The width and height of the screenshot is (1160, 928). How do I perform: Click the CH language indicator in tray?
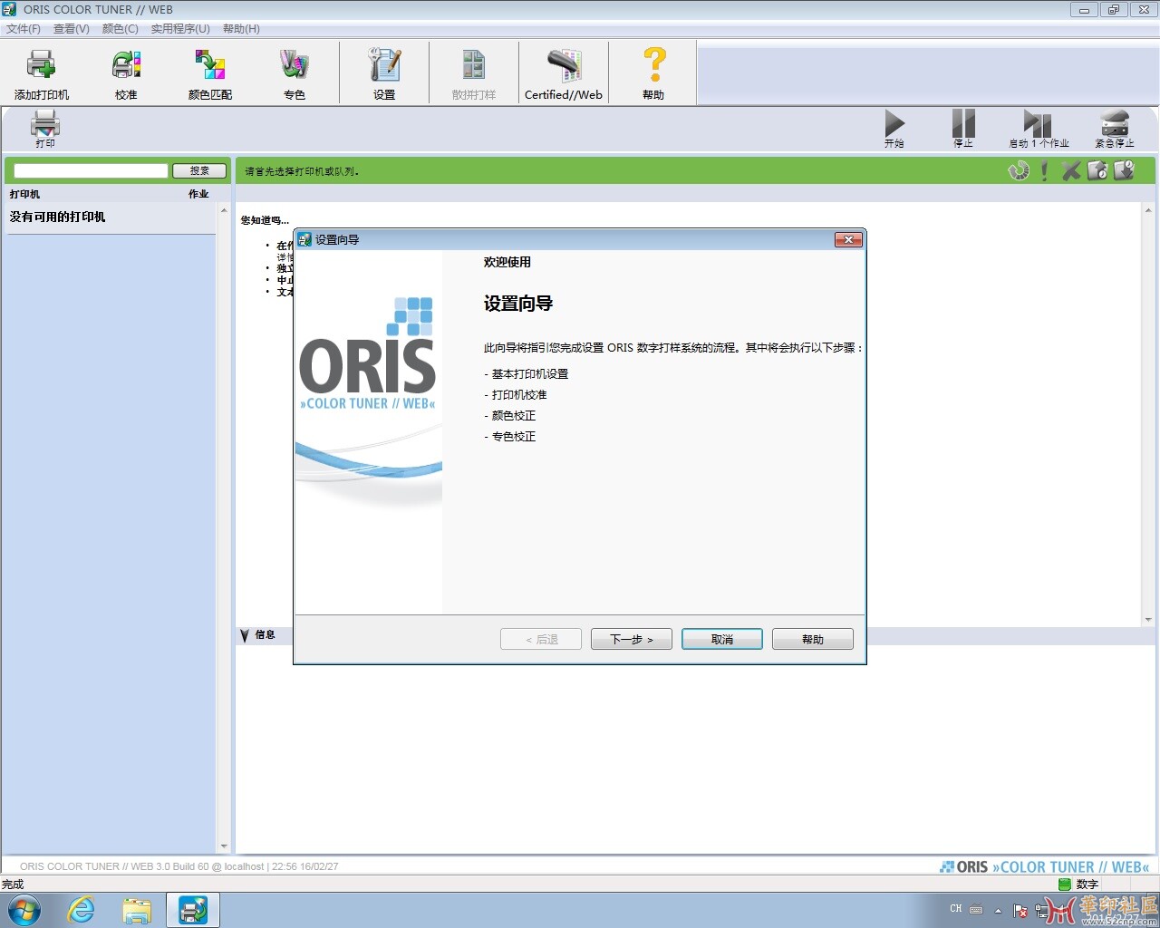pyautogui.click(x=956, y=909)
